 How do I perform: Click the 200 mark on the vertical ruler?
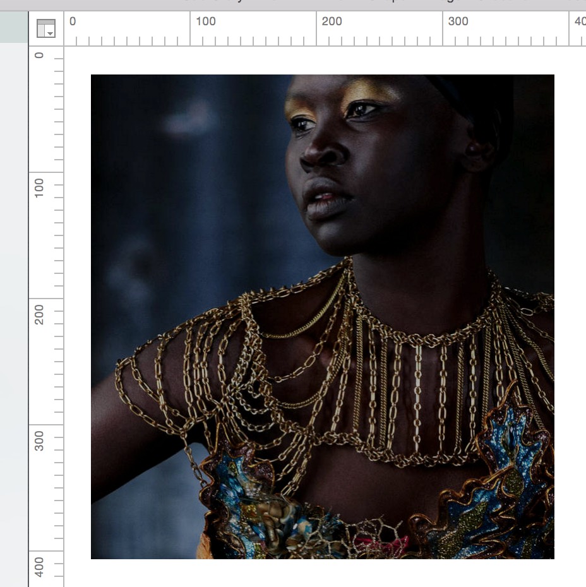pyautogui.click(x=39, y=314)
